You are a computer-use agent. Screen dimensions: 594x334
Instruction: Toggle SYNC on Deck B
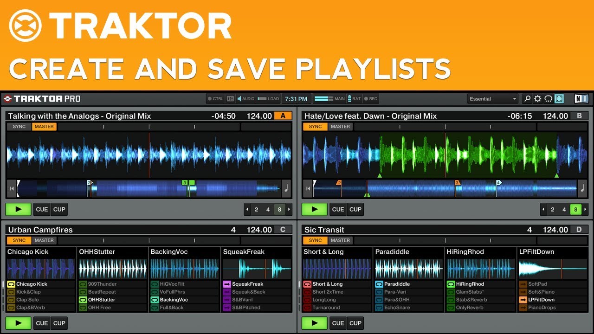click(315, 127)
